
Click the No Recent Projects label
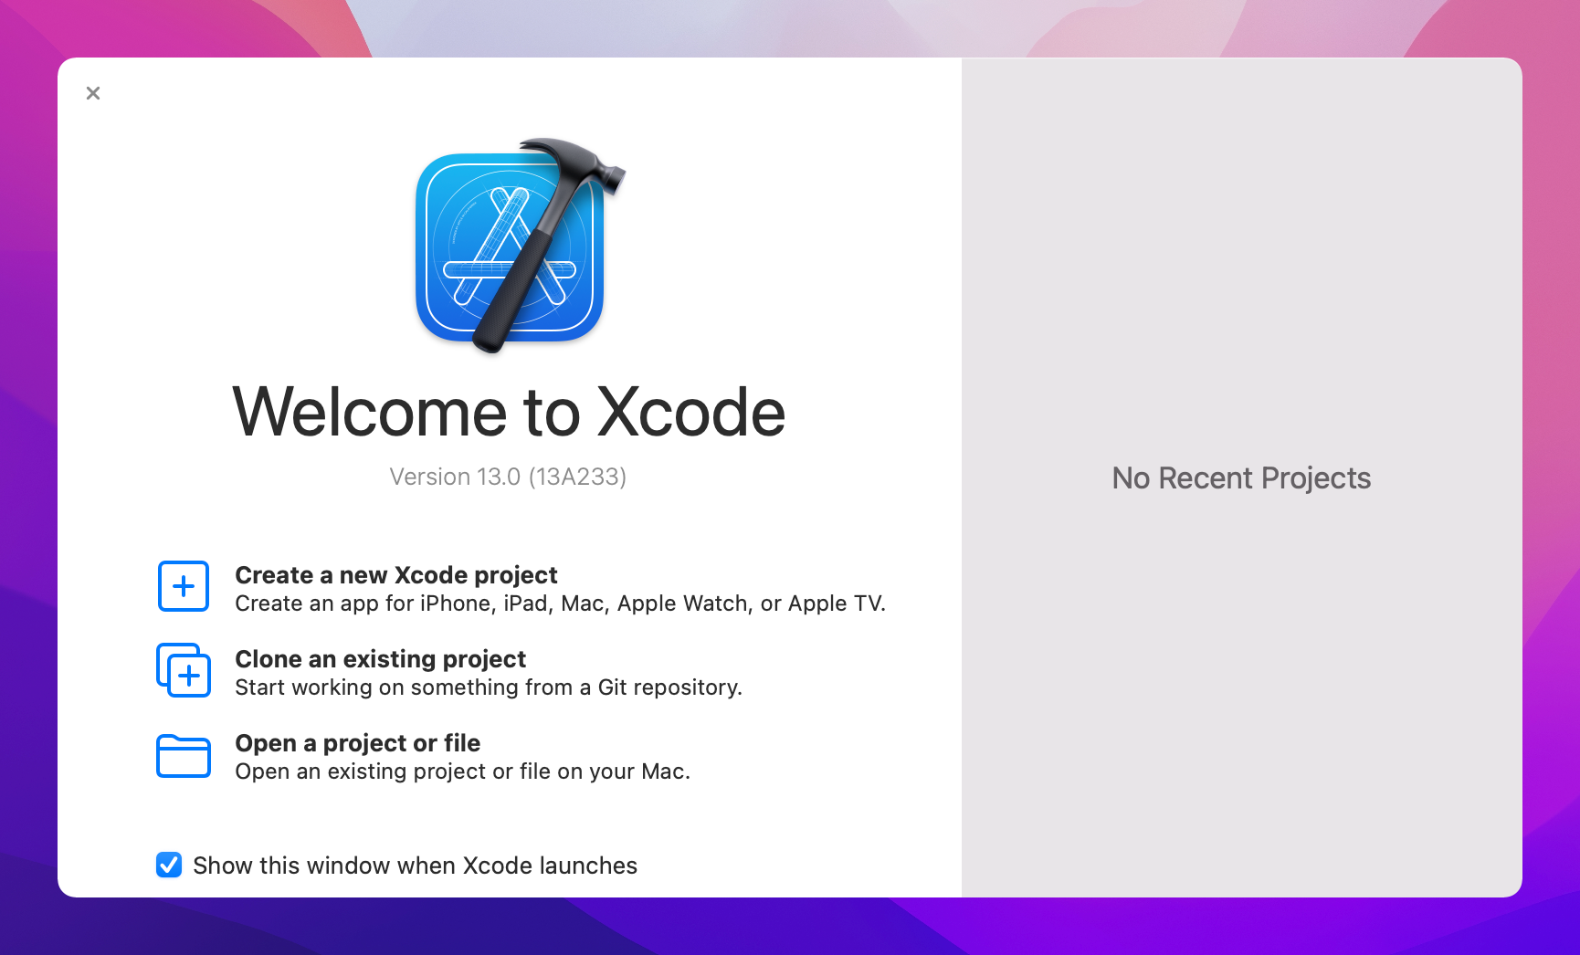coord(1241,478)
